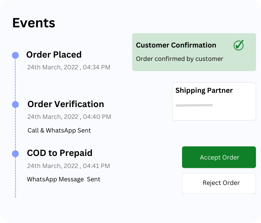Click the Order Placed event title

click(54, 55)
